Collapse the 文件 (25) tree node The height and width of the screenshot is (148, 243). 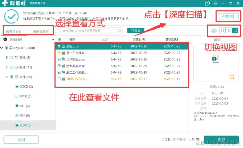coord(7,77)
